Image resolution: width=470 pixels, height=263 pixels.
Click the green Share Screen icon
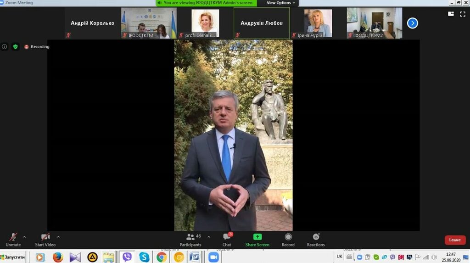point(257,237)
